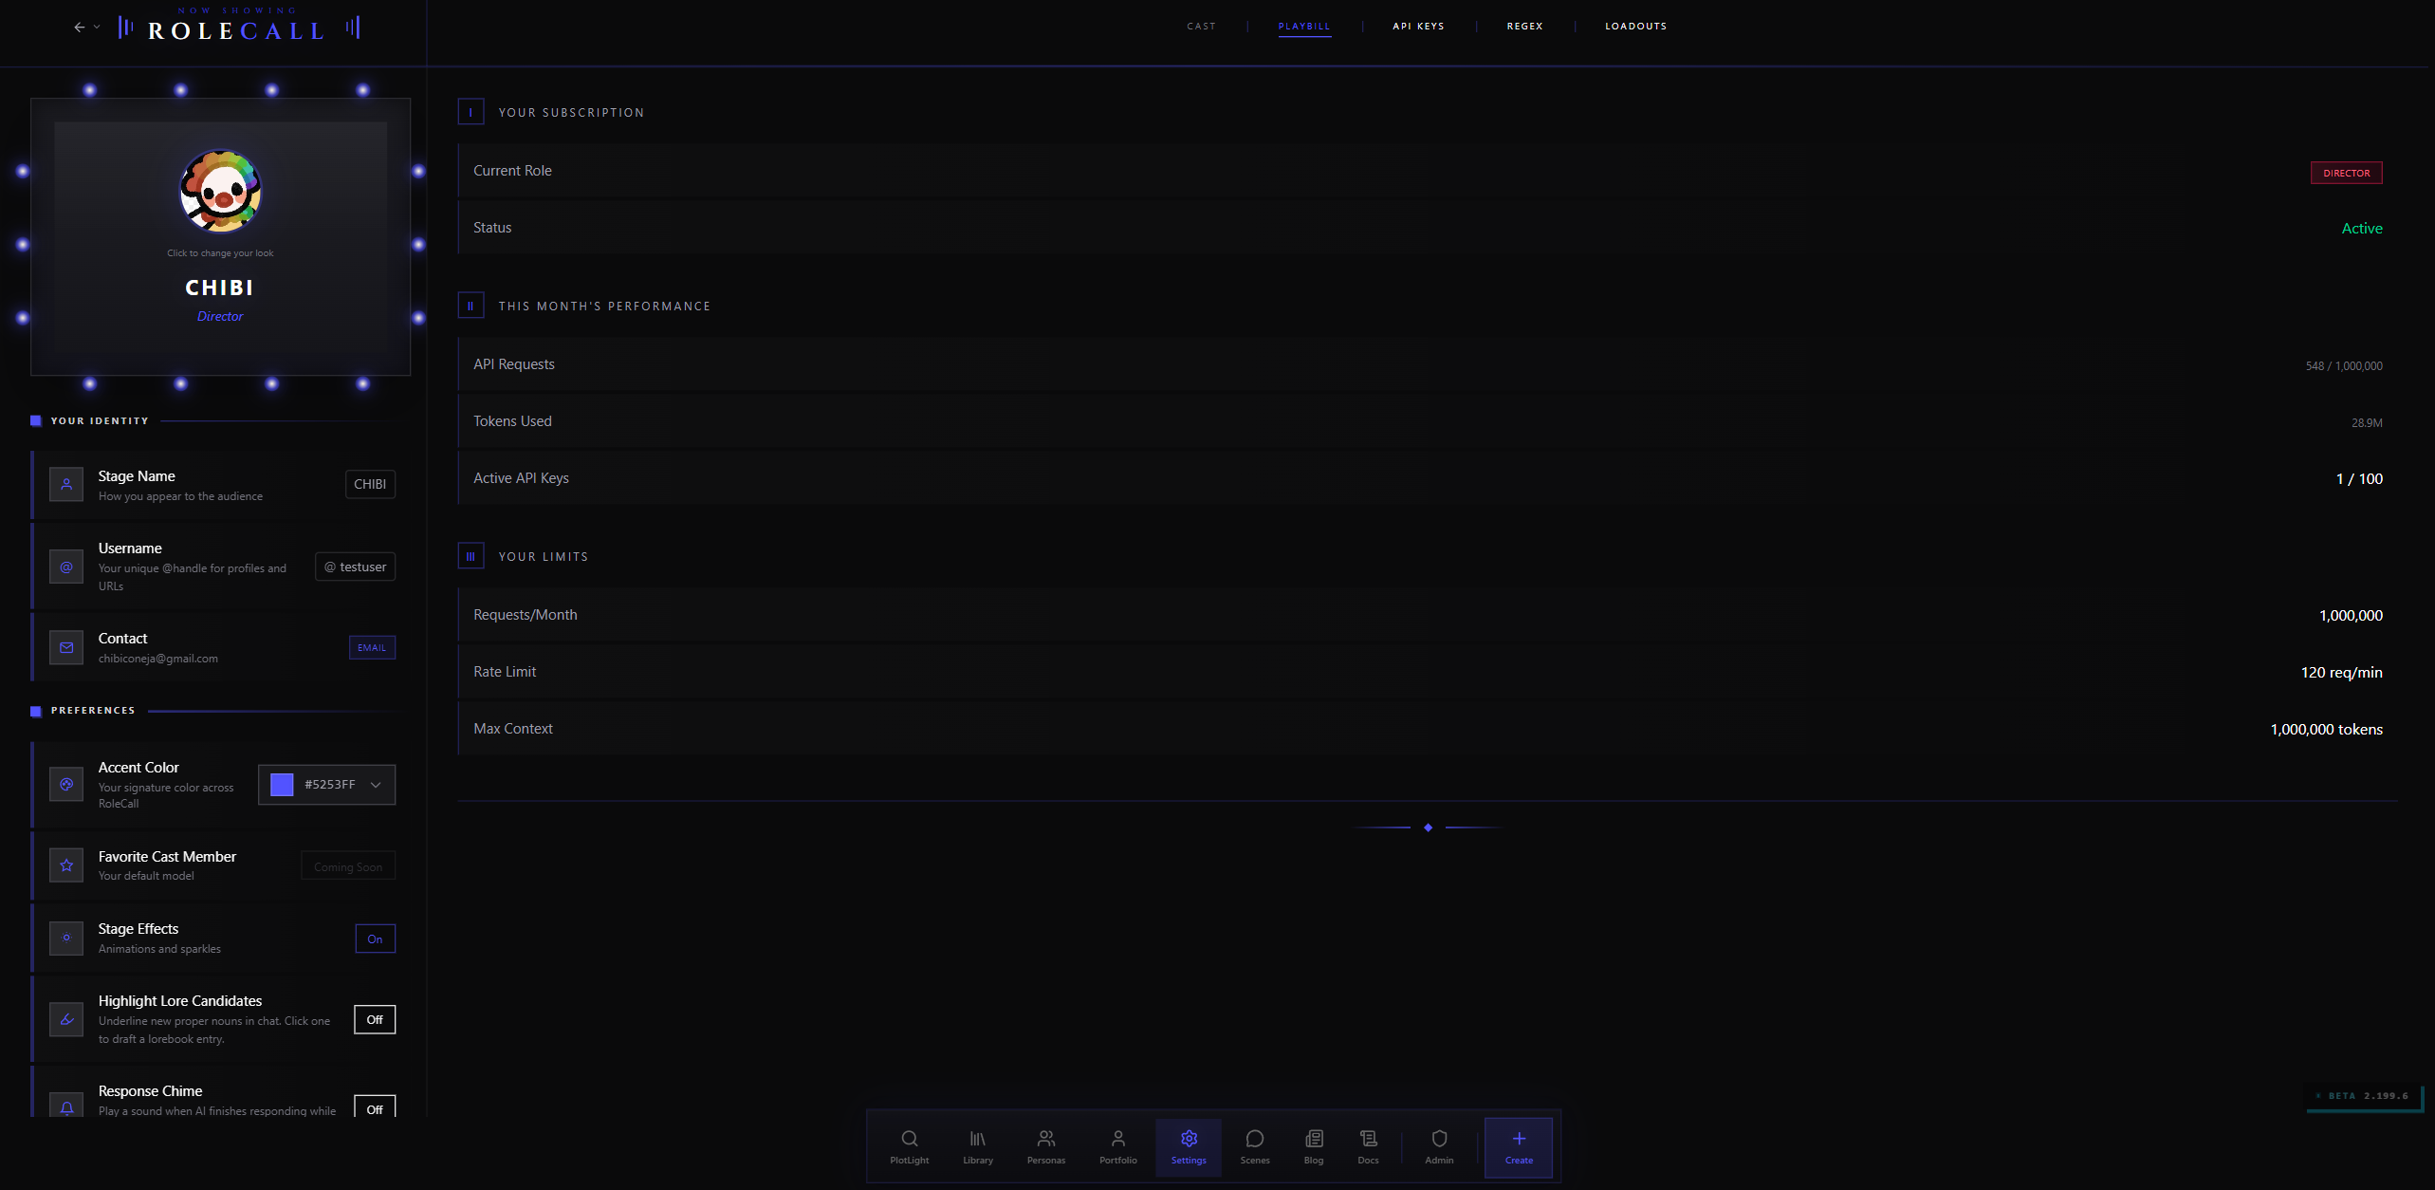Screen dimensions: 2435x1190
Task: Open PlotLight search in bottom dock
Action: (x=909, y=1146)
